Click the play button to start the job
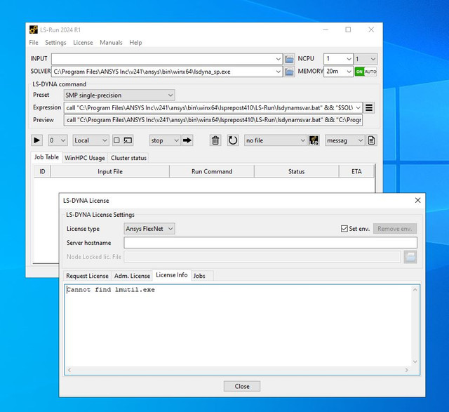The image size is (449, 412). coord(36,140)
